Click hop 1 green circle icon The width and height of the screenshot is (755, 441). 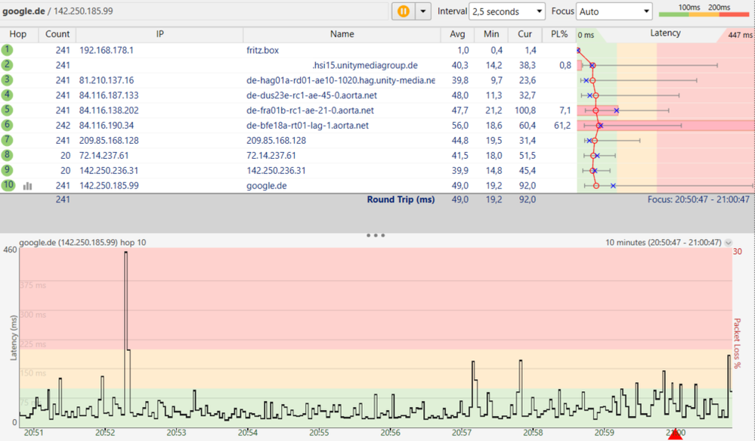click(x=8, y=50)
